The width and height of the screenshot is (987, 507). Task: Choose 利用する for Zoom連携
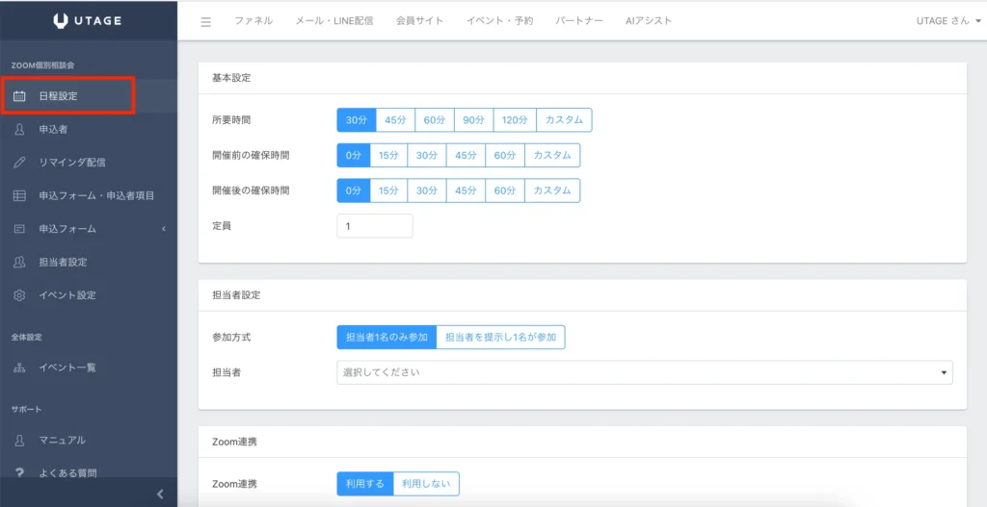[x=365, y=484]
